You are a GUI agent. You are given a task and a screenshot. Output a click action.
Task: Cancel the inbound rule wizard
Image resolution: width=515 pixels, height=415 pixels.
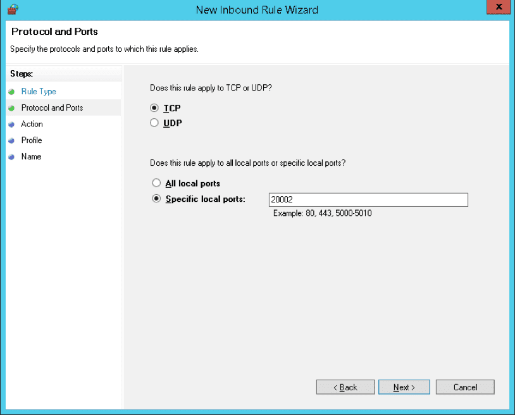[x=465, y=387]
